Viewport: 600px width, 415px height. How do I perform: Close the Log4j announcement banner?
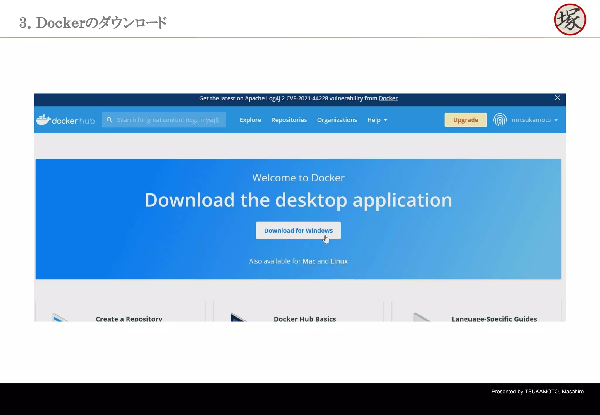coord(557,98)
